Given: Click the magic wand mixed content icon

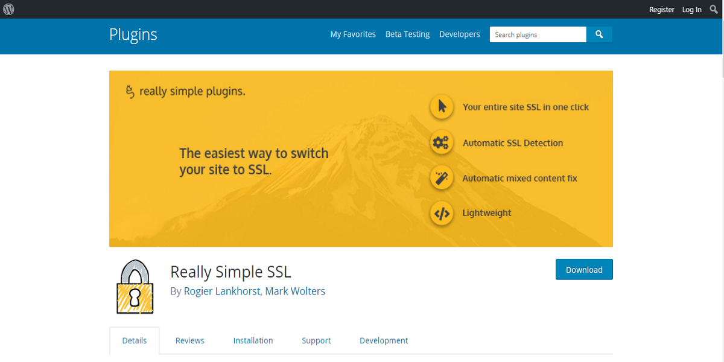Looking at the screenshot, I should click(442, 178).
